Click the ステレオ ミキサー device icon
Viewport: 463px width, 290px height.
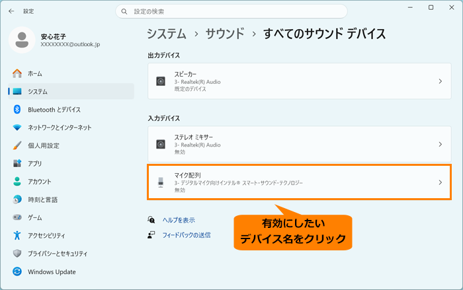click(161, 144)
